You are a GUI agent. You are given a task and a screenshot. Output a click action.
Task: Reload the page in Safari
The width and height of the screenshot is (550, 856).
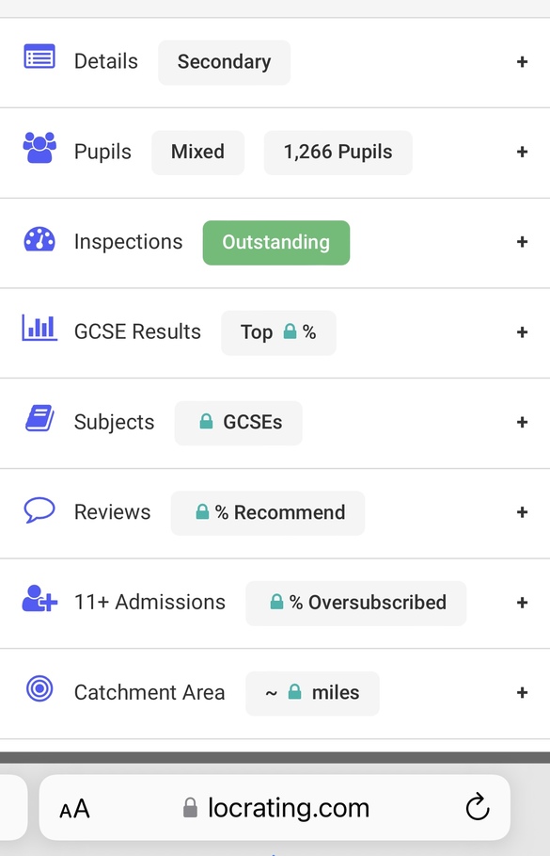tap(478, 807)
